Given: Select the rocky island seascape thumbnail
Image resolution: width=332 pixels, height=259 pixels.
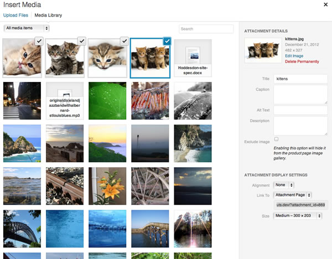Looking at the screenshot, I should [x=22, y=143].
